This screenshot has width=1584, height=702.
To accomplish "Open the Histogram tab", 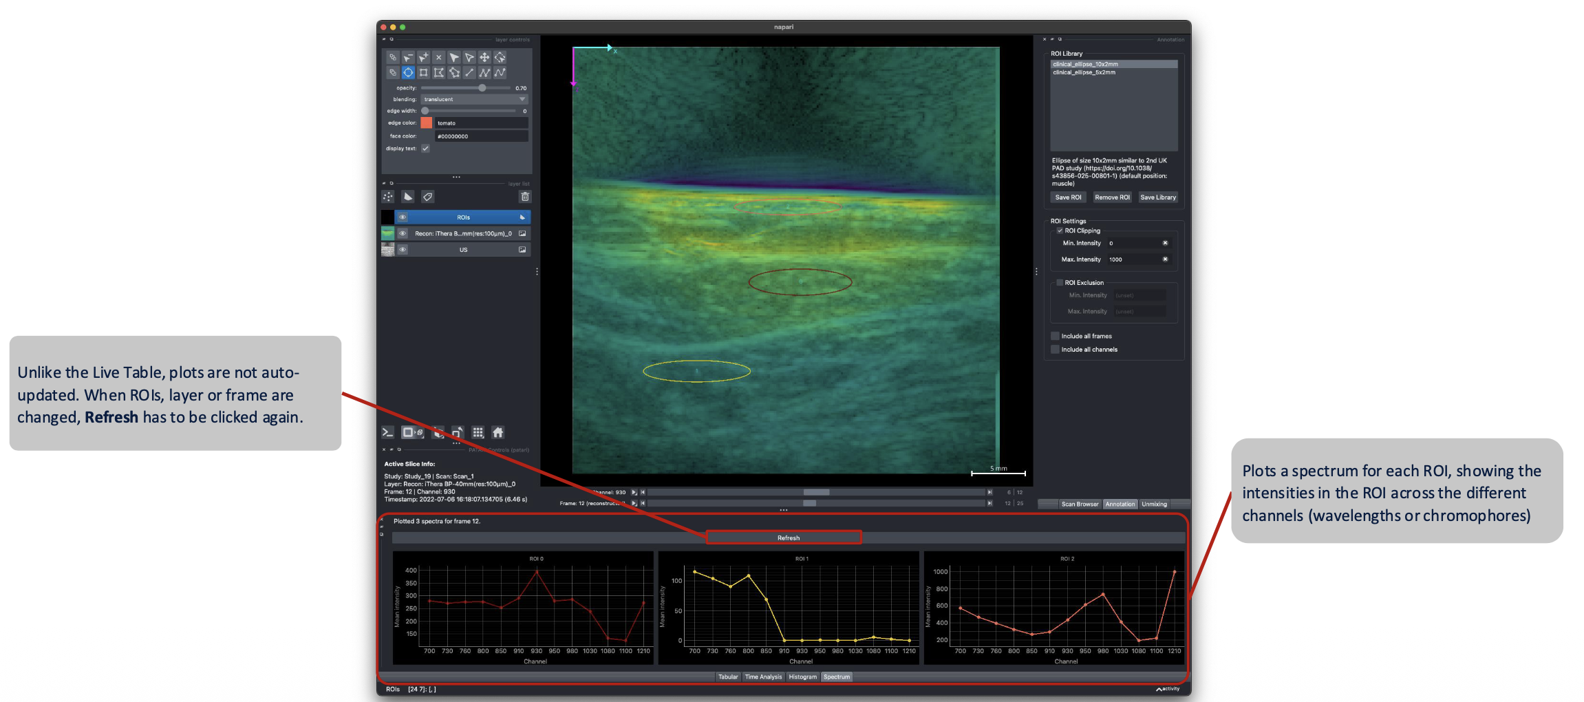I will point(802,677).
